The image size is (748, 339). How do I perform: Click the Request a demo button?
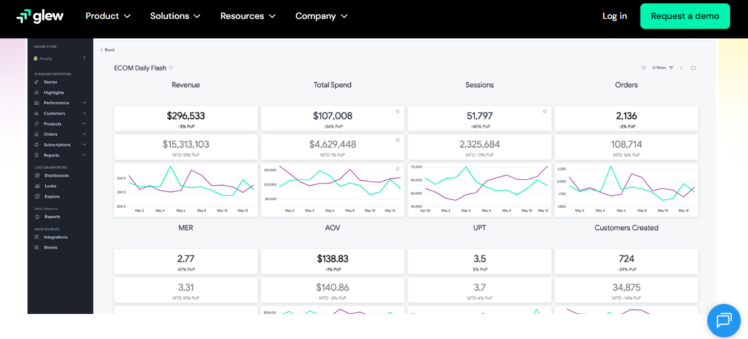pyautogui.click(x=685, y=16)
